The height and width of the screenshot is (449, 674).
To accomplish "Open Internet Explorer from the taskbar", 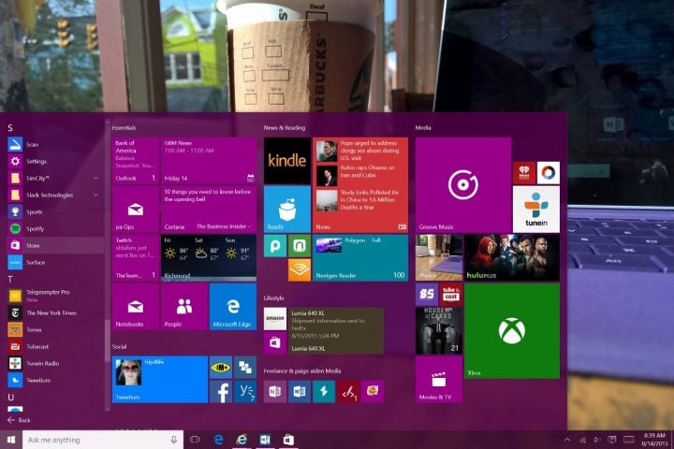I will click(x=242, y=440).
